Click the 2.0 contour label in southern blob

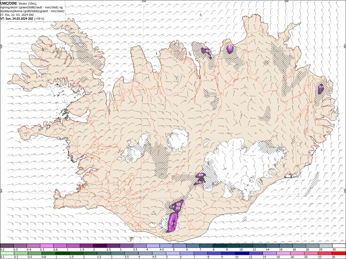(174, 223)
